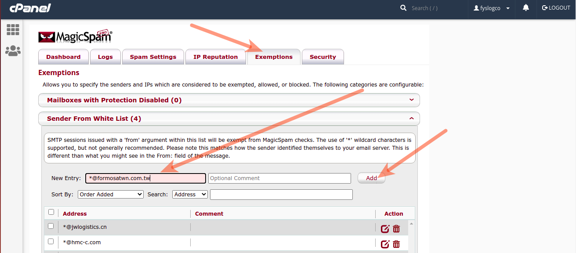Click the LOGOUT link
The width and height of the screenshot is (576, 253).
[556, 8]
